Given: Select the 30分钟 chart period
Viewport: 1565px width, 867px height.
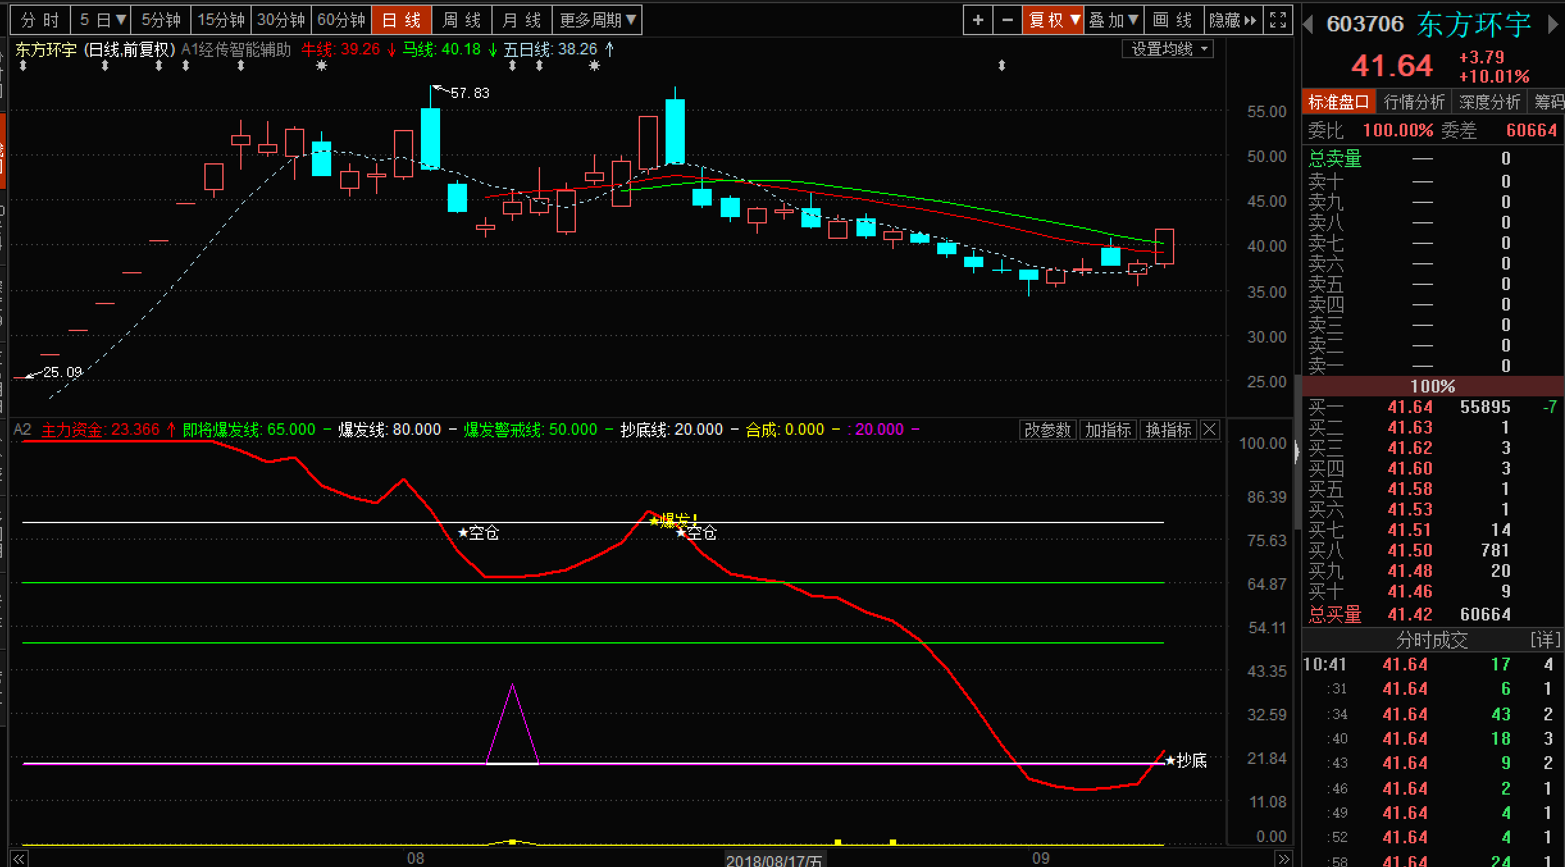Looking at the screenshot, I should [x=281, y=20].
